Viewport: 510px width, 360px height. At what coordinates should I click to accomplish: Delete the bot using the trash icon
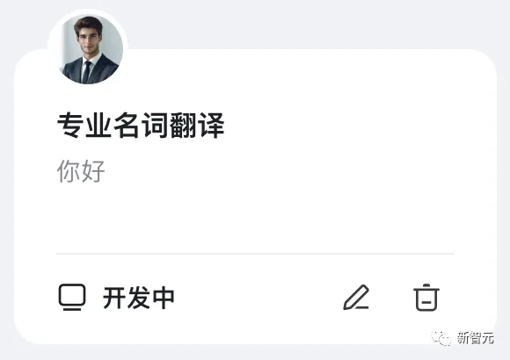[426, 298]
